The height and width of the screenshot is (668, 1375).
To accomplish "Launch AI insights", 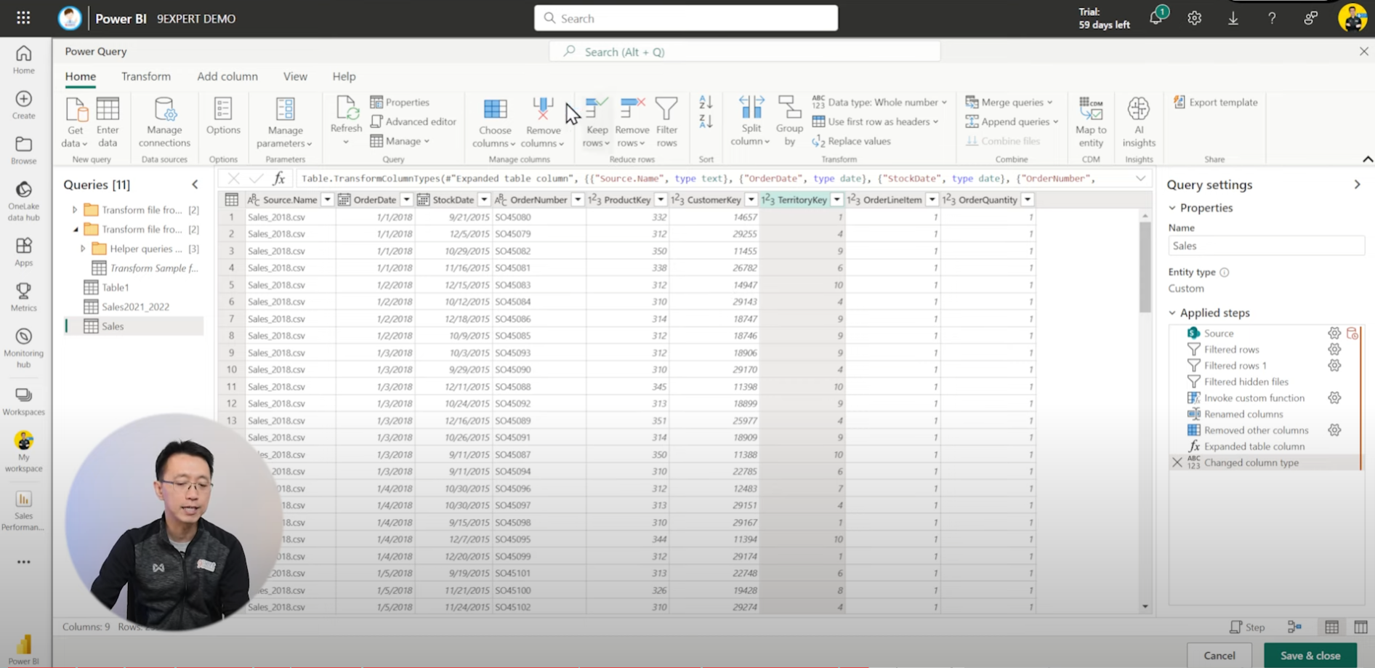I will click(x=1137, y=121).
